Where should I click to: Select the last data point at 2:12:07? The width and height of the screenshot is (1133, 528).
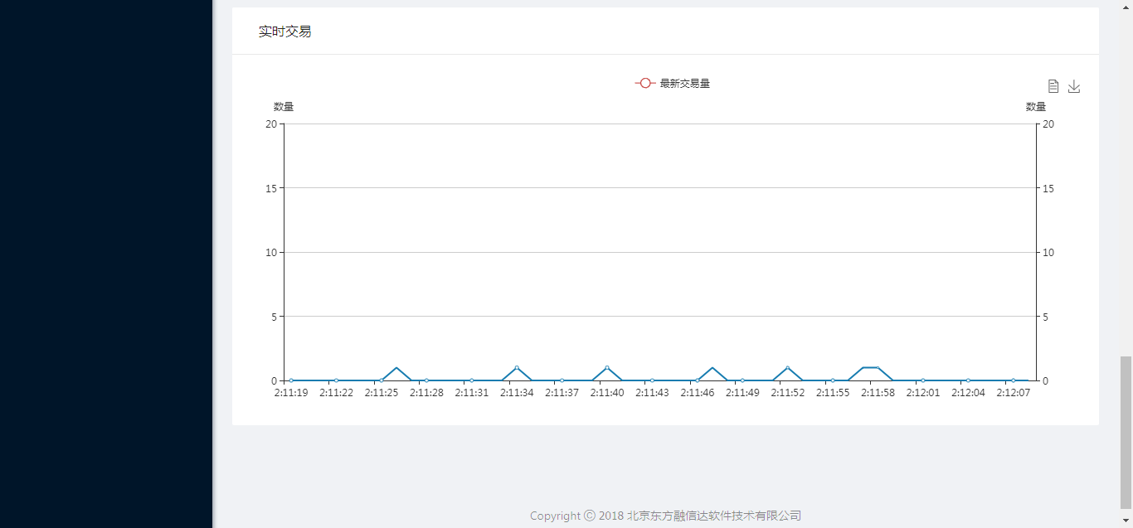1013,380
